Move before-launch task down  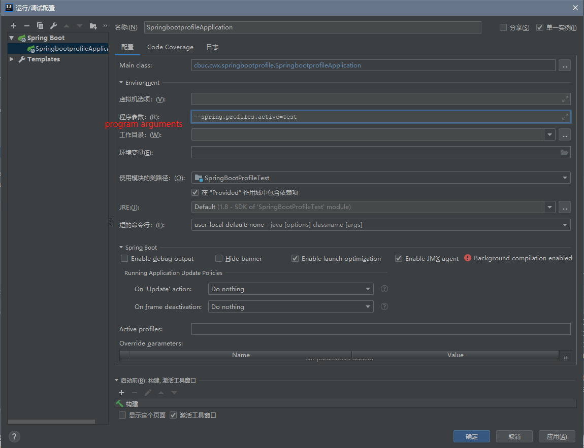174,393
